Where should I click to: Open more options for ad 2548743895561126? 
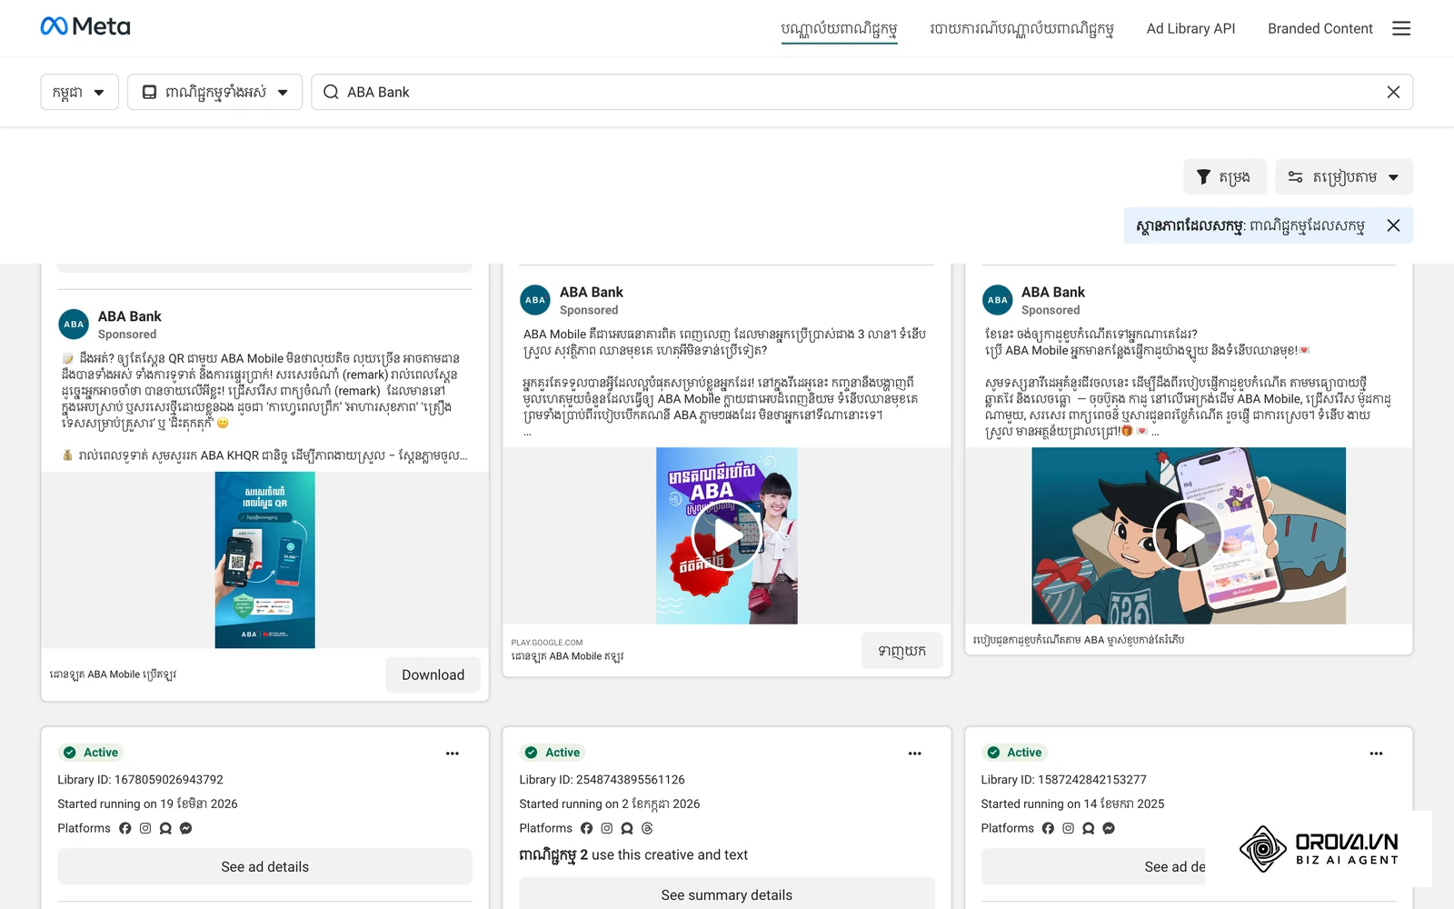[914, 754]
